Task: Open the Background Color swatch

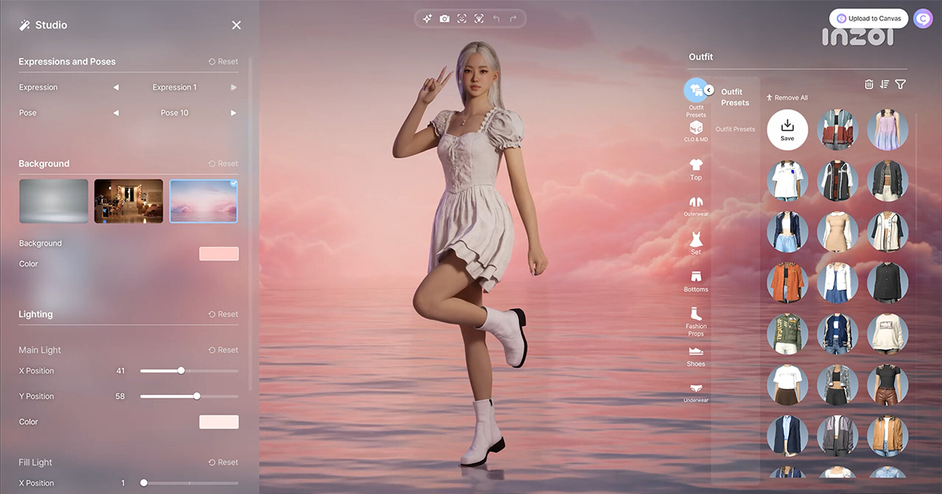Action: pos(219,254)
